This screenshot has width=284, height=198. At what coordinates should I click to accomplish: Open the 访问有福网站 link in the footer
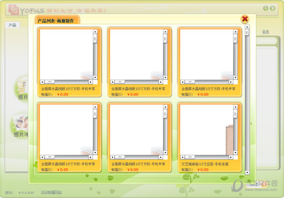51,192
